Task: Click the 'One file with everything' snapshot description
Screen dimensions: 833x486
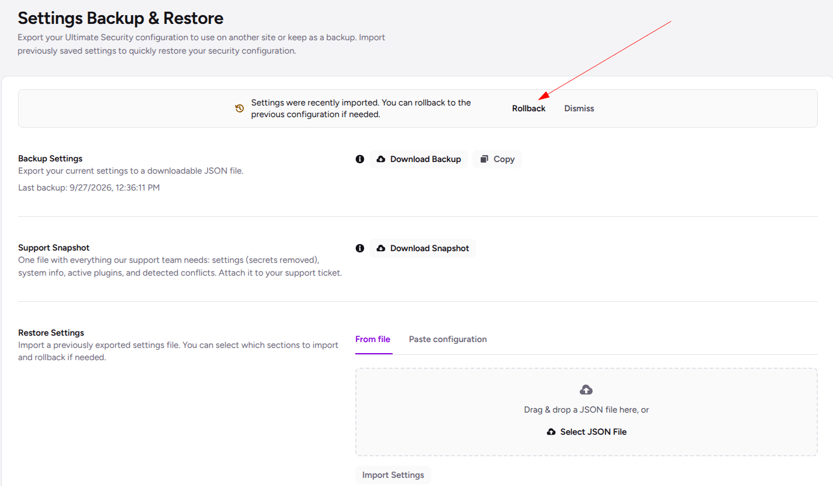Action: tap(180, 266)
